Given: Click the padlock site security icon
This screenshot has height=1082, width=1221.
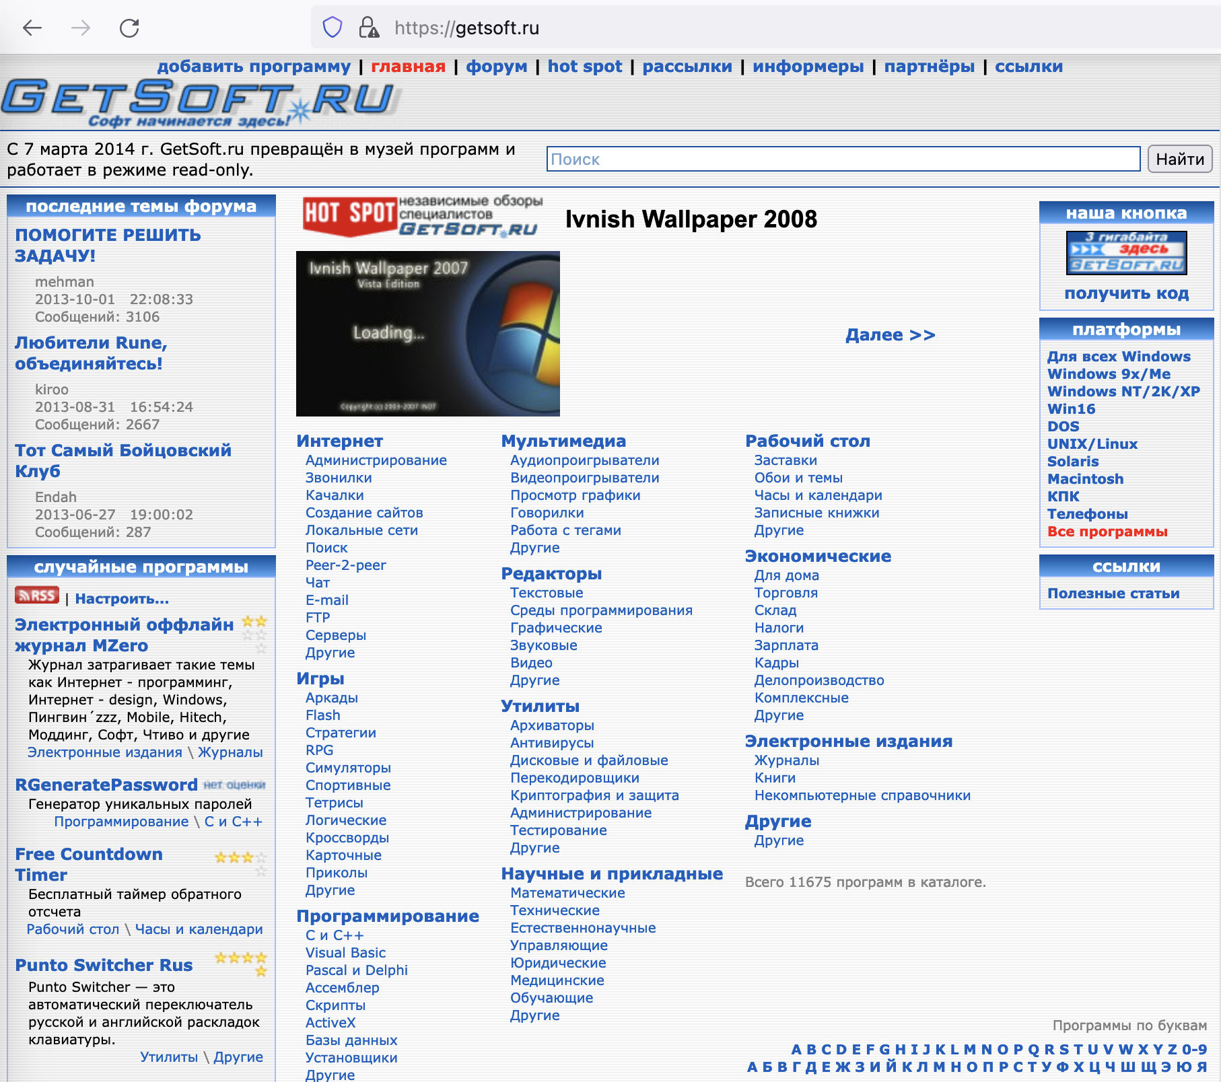Looking at the screenshot, I should click(368, 28).
